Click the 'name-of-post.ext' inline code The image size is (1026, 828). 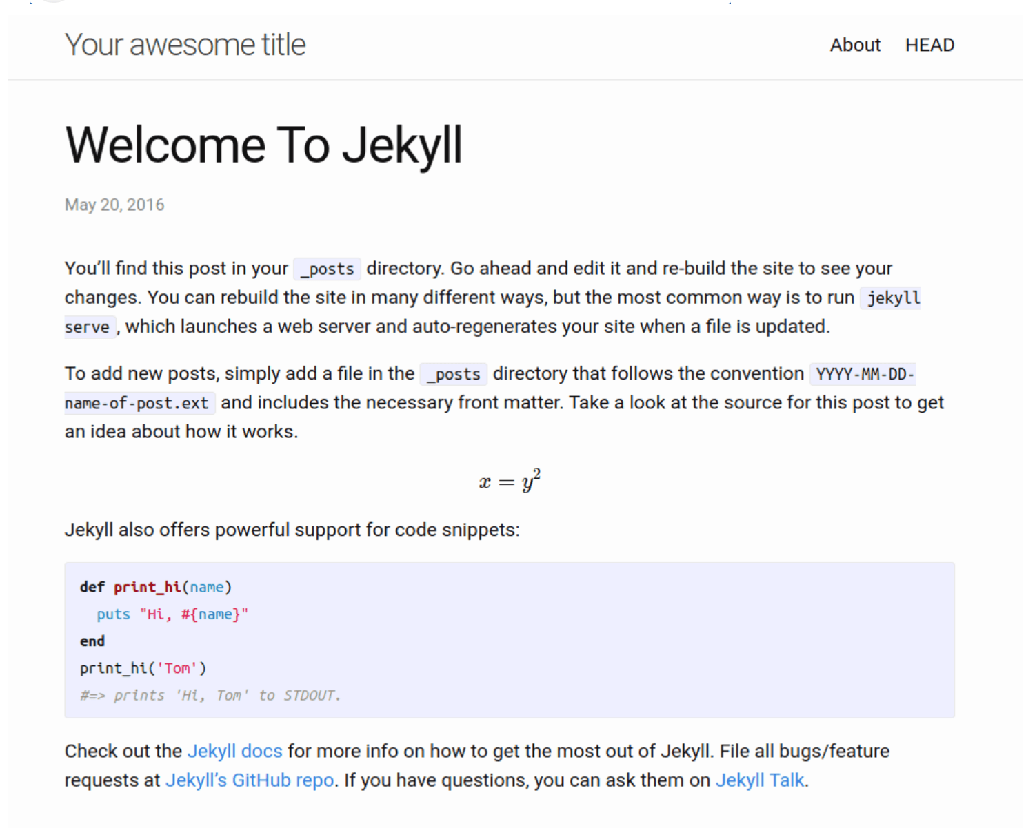[137, 403]
